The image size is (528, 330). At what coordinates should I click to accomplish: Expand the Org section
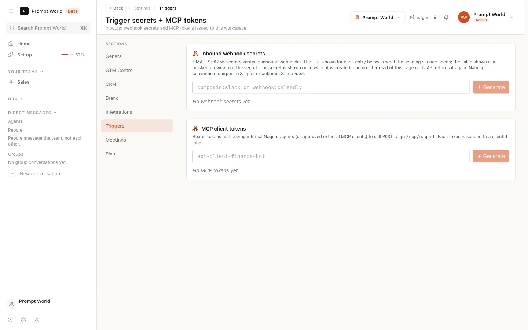(x=15, y=99)
